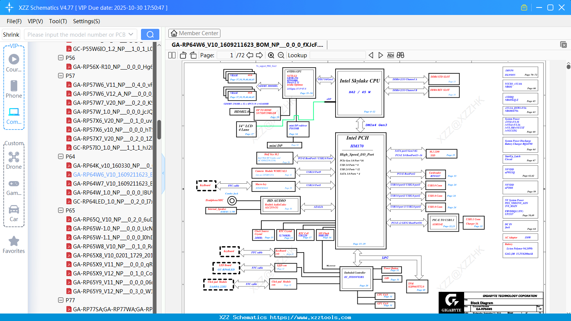Open the Tool(T) menu

tap(58, 21)
